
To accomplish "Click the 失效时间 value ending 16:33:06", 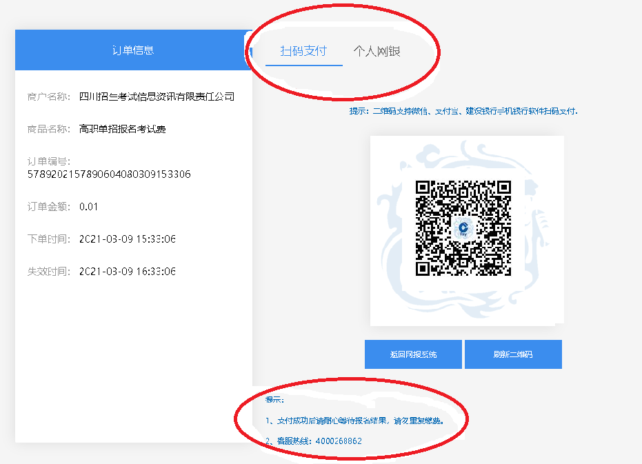I will tap(128, 272).
